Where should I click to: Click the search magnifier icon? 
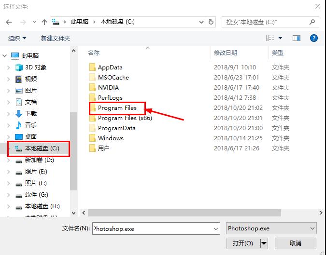coord(312,22)
